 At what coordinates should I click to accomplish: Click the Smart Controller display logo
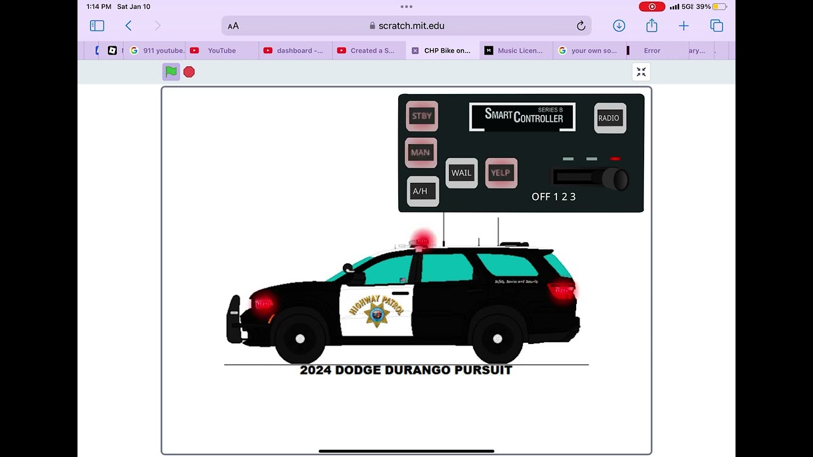[x=523, y=117]
